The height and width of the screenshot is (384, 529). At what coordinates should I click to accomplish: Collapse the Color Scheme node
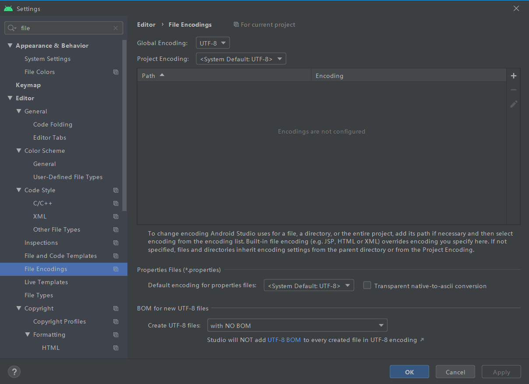pyautogui.click(x=19, y=151)
